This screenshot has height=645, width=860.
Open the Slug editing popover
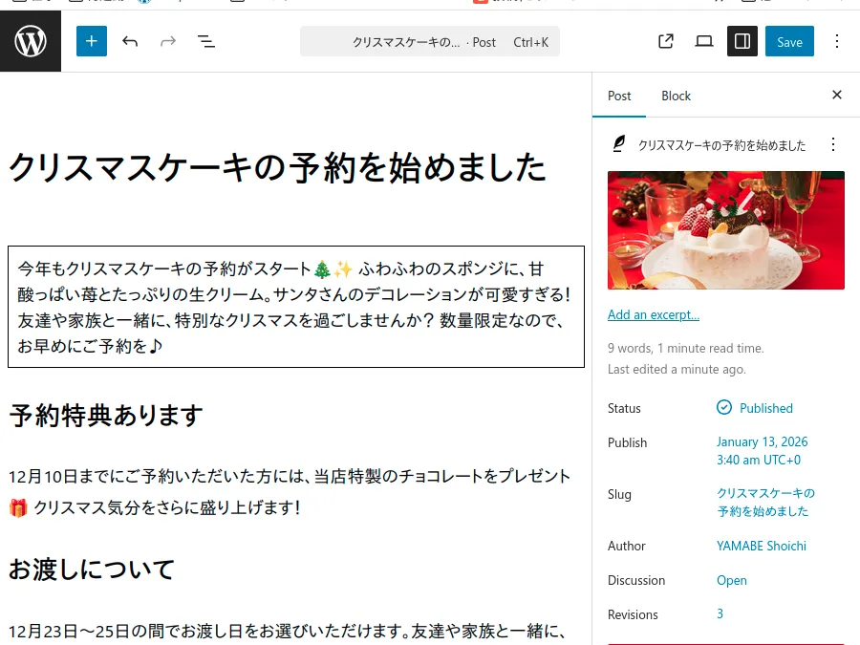tap(765, 503)
